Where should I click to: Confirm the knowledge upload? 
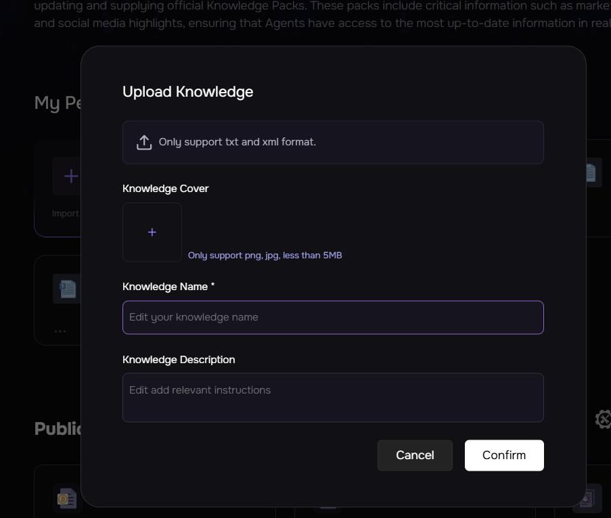504,455
